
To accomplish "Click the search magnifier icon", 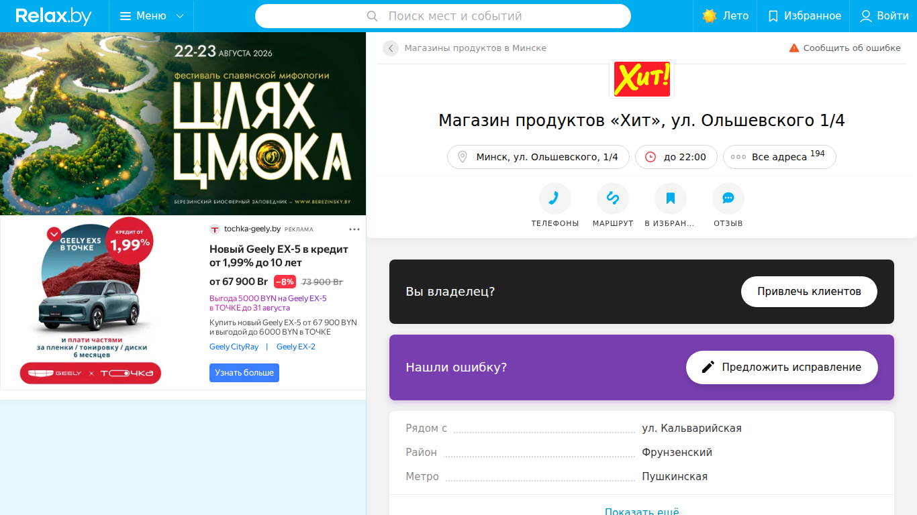I will tap(373, 16).
